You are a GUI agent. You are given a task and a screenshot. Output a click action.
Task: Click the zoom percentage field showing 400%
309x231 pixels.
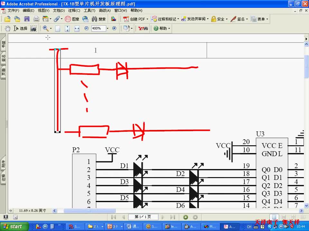98,28
